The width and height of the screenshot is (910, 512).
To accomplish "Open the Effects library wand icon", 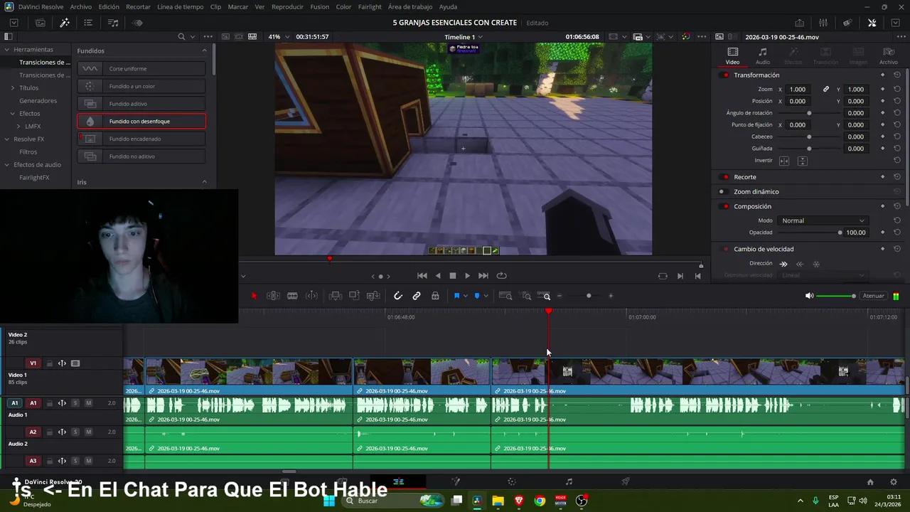I will click(65, 23).
